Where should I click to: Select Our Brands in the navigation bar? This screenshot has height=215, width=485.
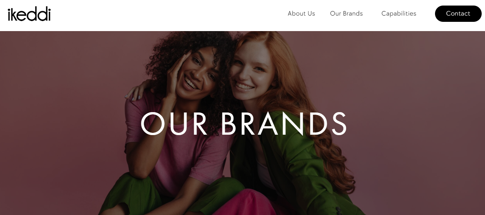(x=347, y=14)
